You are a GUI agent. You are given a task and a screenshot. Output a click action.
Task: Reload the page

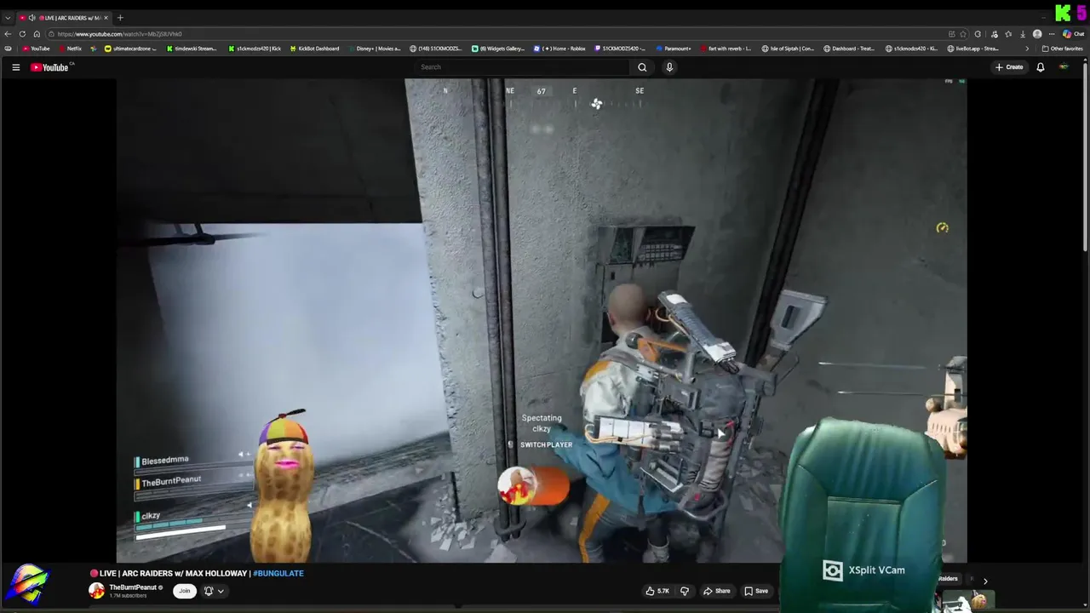tap(22, 34)
